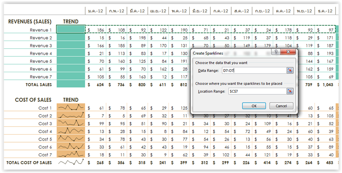Open help in Create Sparklines dialog
The width and height of the screenshot is (342, 173).
[276, 52]
